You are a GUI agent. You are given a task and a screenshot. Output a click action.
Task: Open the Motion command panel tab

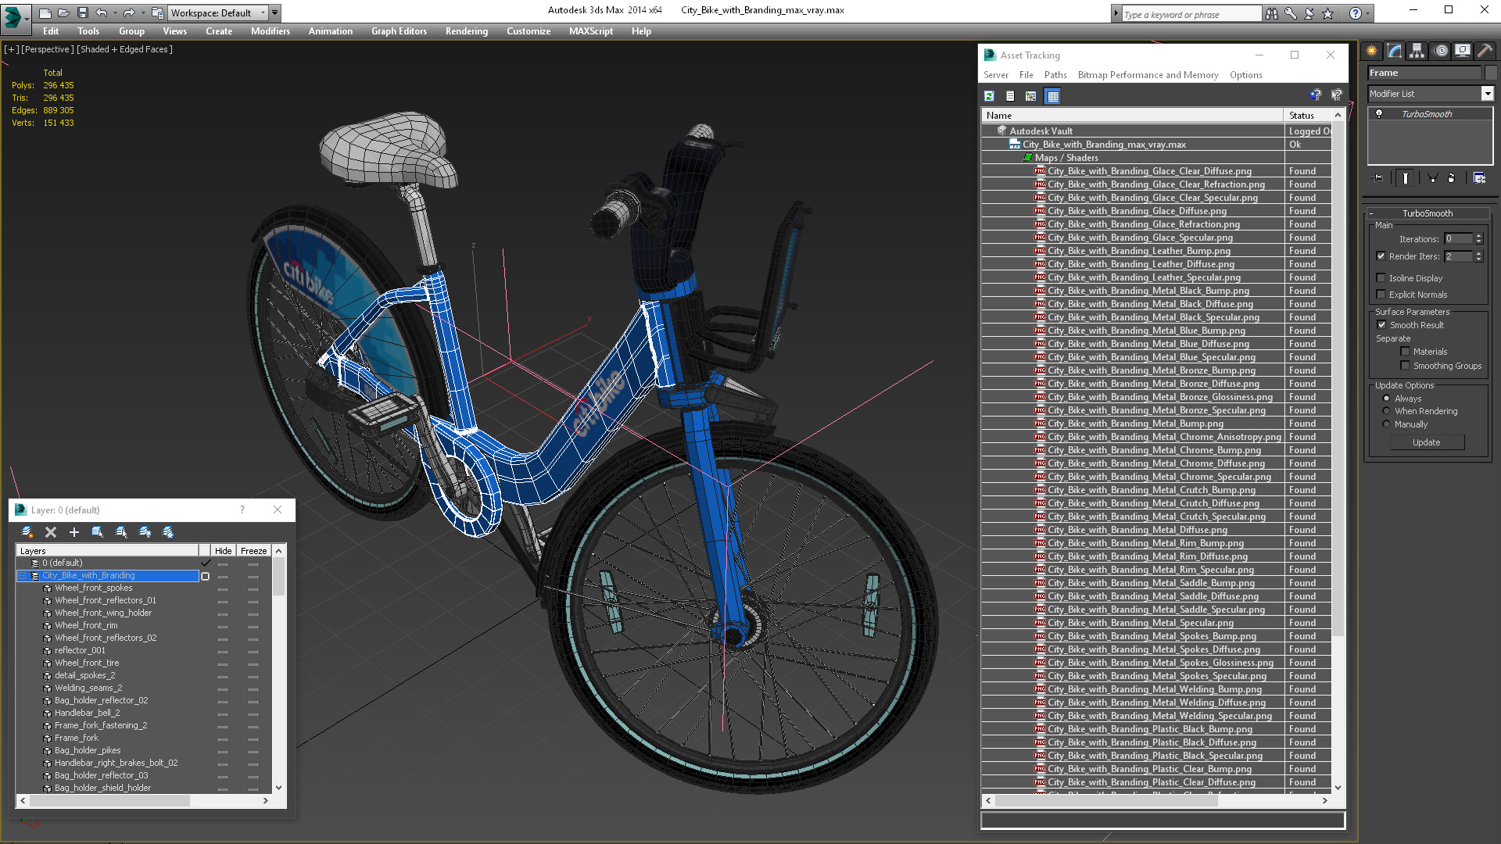tap(1441, 51)
